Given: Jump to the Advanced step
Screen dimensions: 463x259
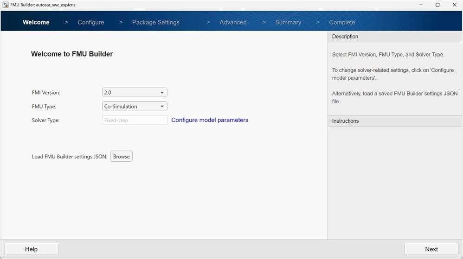Looking at the screenshot, I should point(233,22).
